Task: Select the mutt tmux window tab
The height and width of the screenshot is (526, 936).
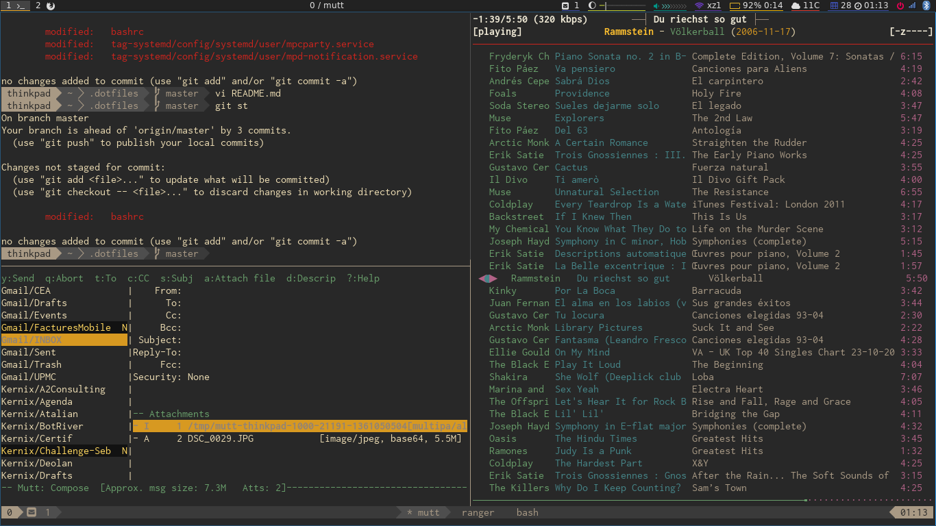Action: [423, 512]
